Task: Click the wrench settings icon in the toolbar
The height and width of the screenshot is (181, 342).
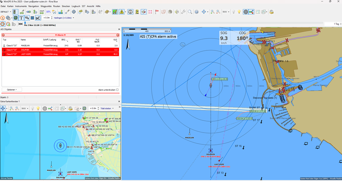Action: 184,12
